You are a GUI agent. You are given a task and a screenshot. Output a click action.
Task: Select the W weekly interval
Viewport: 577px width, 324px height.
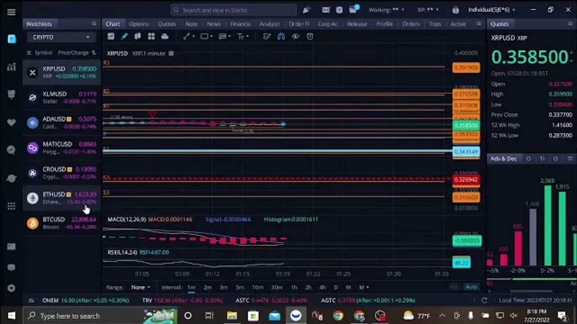pyautogui.click(x=348, y=287)
